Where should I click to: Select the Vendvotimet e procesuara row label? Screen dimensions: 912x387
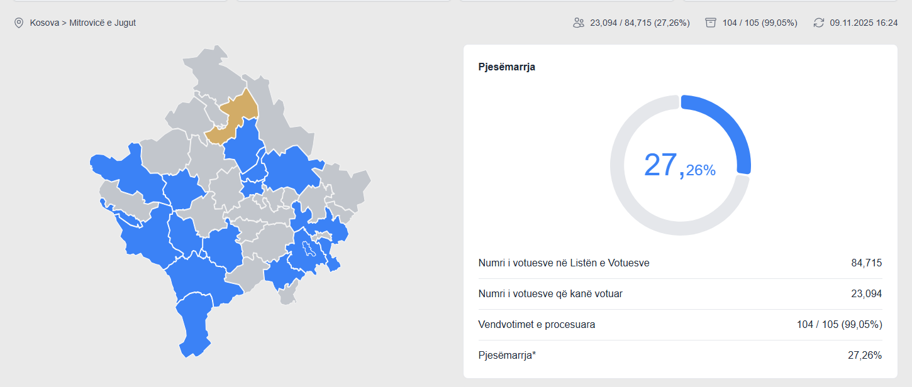537,325
